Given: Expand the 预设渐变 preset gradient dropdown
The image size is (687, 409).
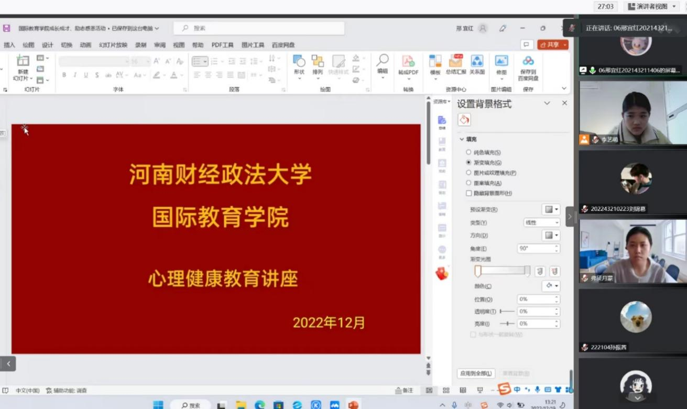Looking at the screenshot, I should pos(551,209).
